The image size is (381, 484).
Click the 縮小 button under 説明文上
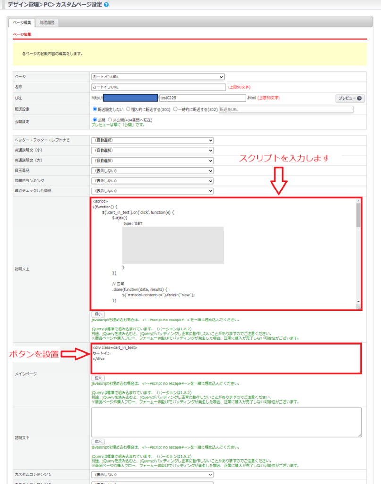(x=98, y=314)
